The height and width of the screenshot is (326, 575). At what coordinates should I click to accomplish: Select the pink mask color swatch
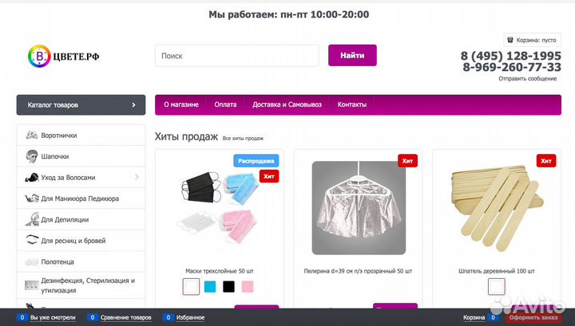248,286
